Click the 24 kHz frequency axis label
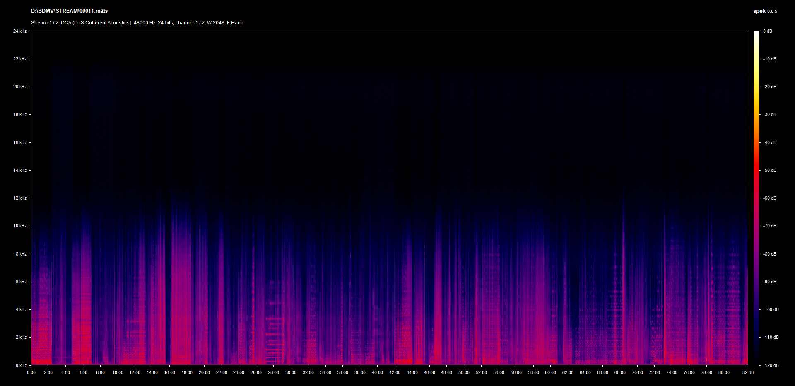 [x=20, y=31]
